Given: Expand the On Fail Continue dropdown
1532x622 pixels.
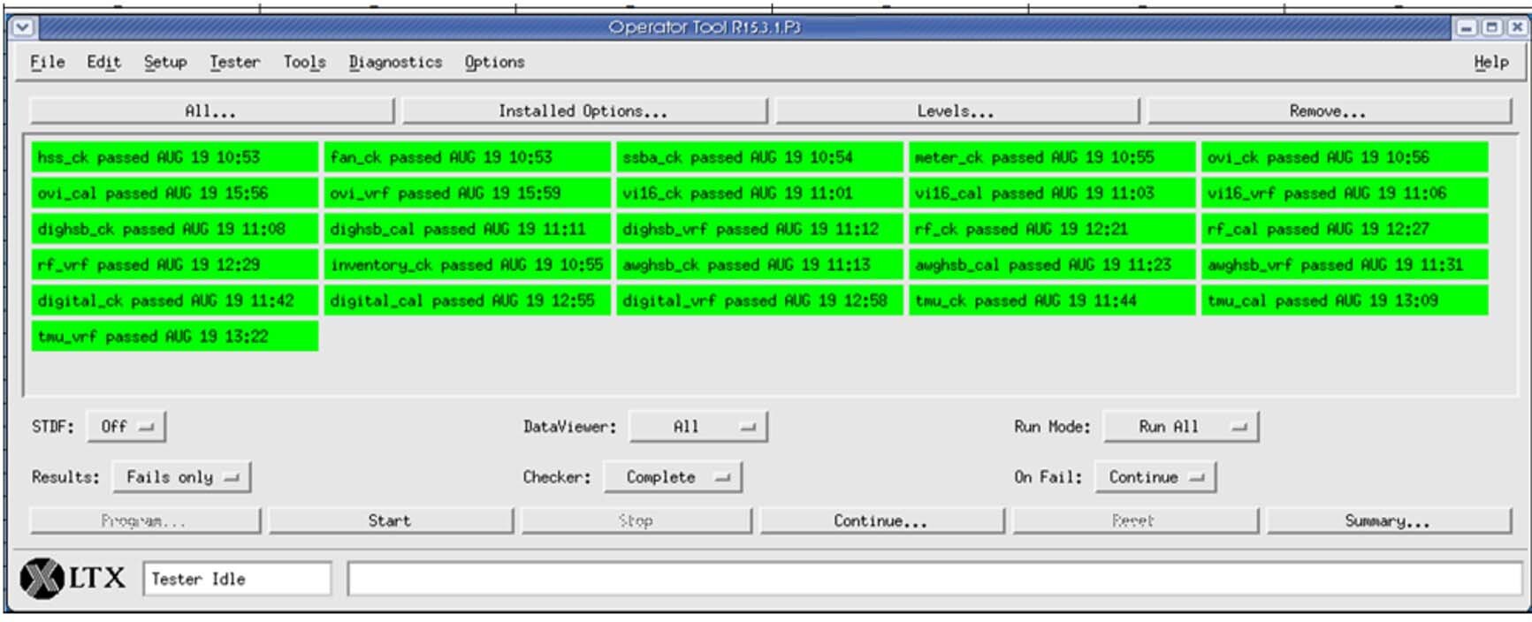Looking at the screenshot, I should (x=1155, y=477).
